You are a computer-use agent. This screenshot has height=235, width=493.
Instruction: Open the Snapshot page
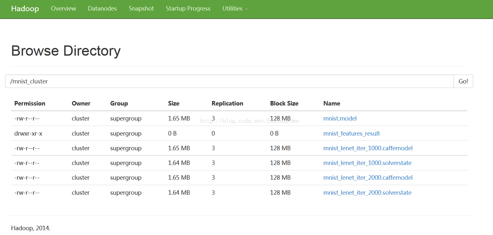click(x=141, y=9)
